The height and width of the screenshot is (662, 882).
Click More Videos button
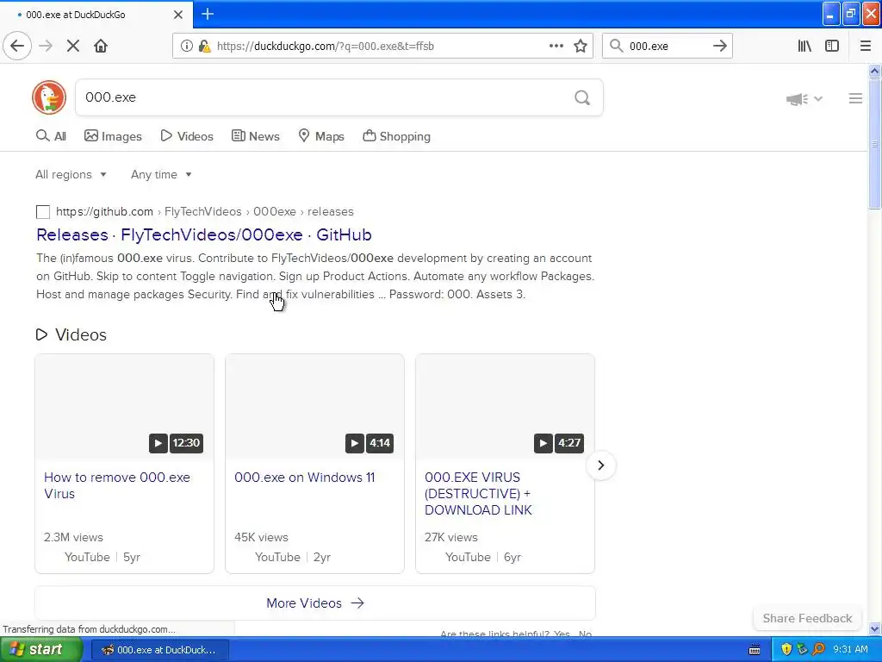[x=315, y=603]
